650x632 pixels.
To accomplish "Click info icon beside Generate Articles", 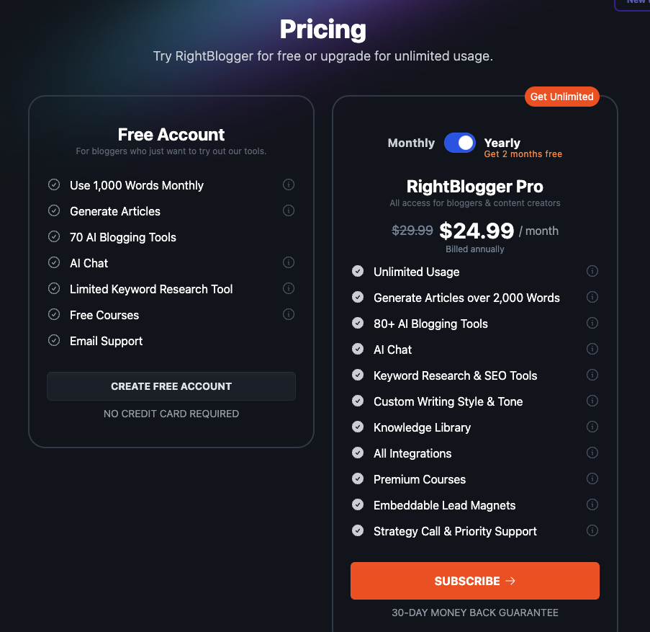I will 289,211.
